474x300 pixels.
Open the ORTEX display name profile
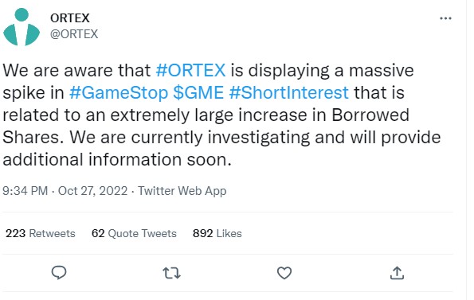70,18
